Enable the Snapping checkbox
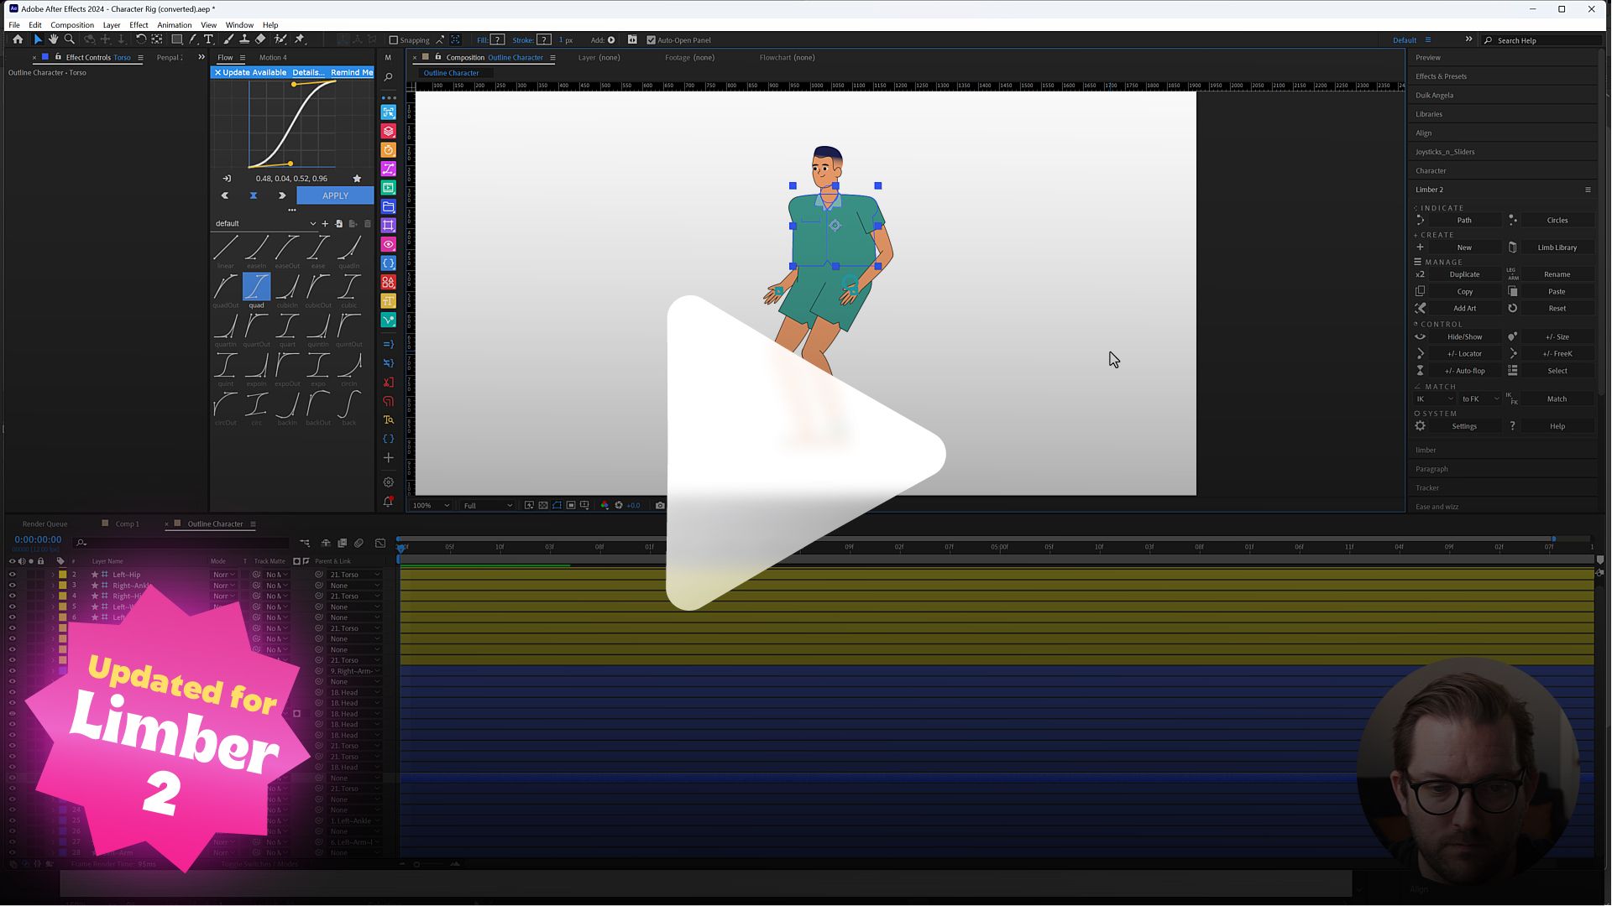Image resolution: width=1612 pixels, height=906 pixels. (394, 40)
